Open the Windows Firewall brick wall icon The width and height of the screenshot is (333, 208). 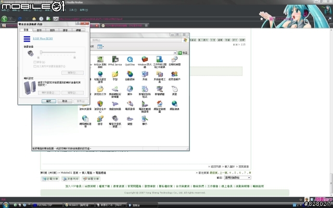[x=145, y=61]
